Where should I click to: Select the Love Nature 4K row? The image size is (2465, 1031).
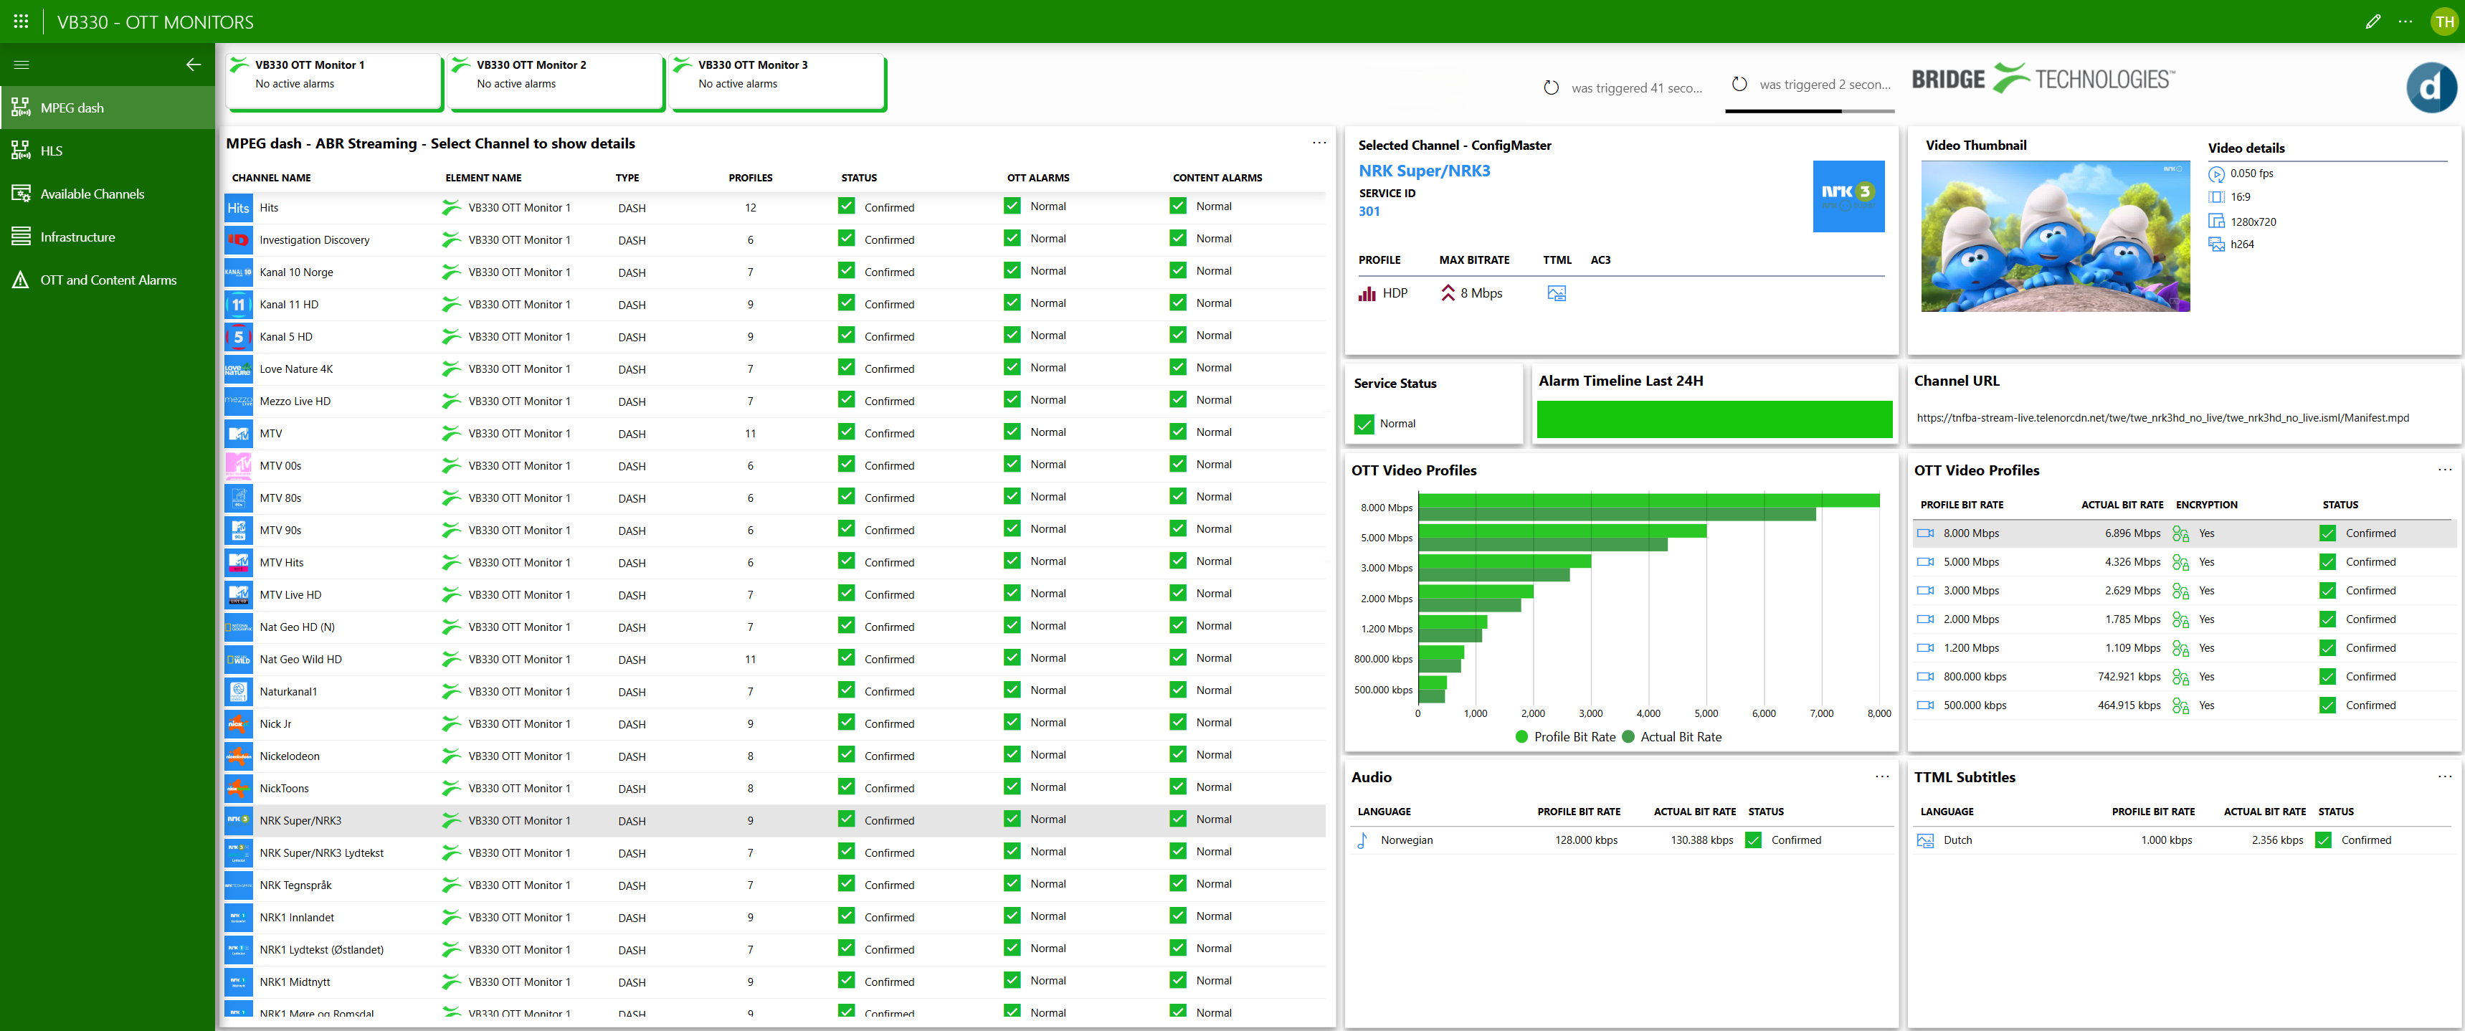tap(774, 369)
